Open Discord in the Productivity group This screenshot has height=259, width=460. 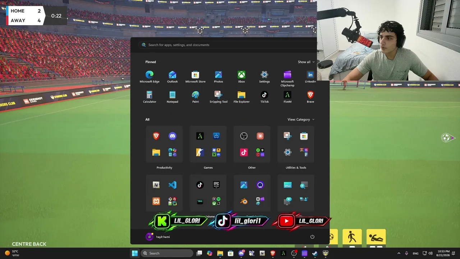coord(172,136)
